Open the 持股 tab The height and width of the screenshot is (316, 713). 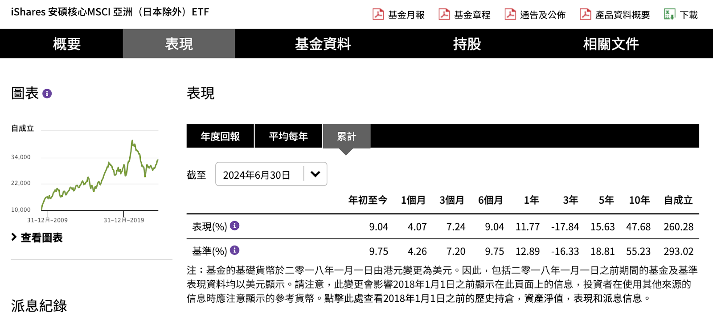pos(467,44)
